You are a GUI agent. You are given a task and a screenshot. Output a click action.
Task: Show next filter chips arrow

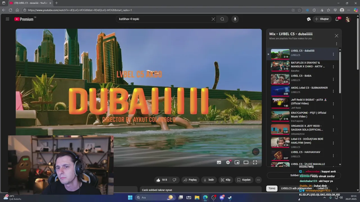point(337,189)
